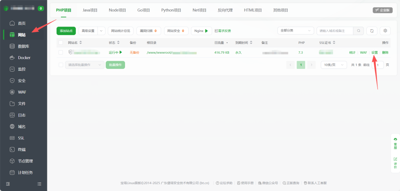This screenshot has height=191, width=400.
Task: Open the 监控 monitoring icon
Action: 12,69
